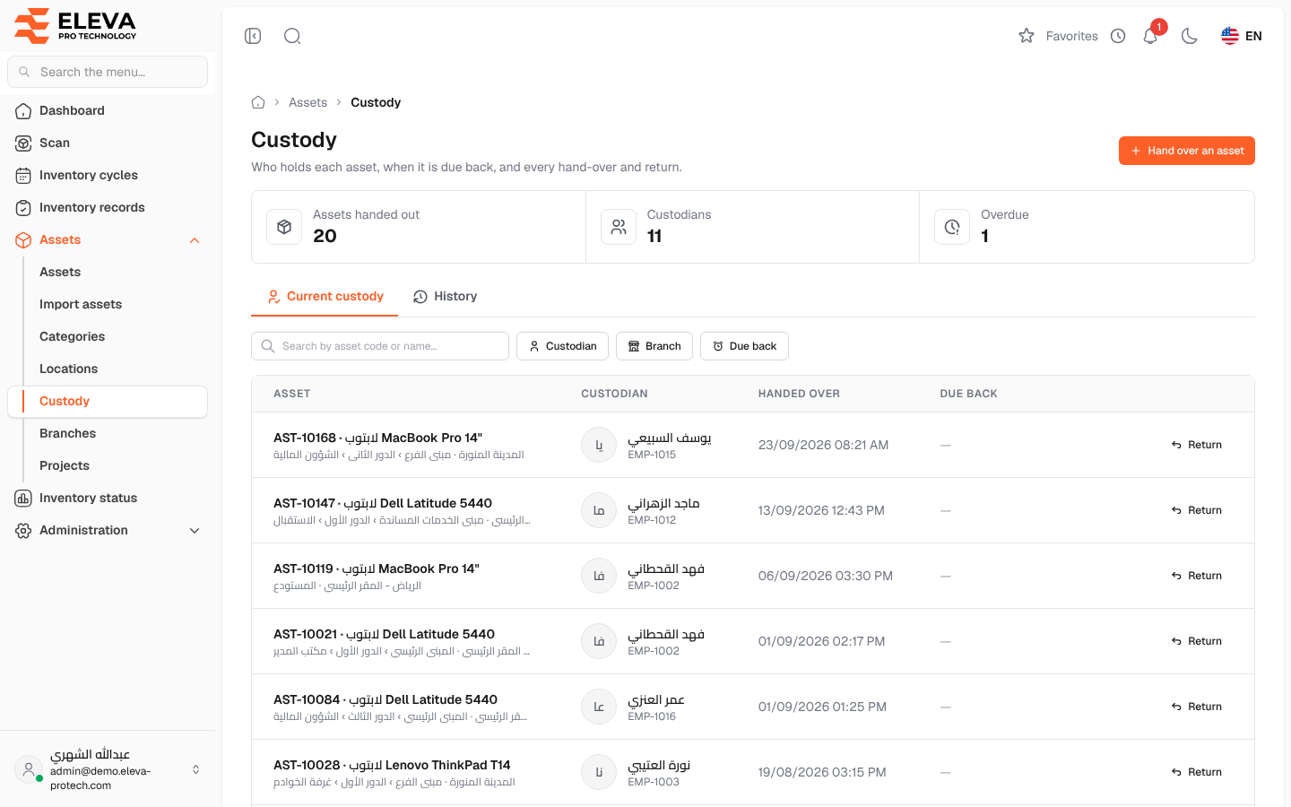Collapse the sidebar panel icon
Image resolution: width=1291 pixels, height=807 pixels.
(x=253, y=36)
